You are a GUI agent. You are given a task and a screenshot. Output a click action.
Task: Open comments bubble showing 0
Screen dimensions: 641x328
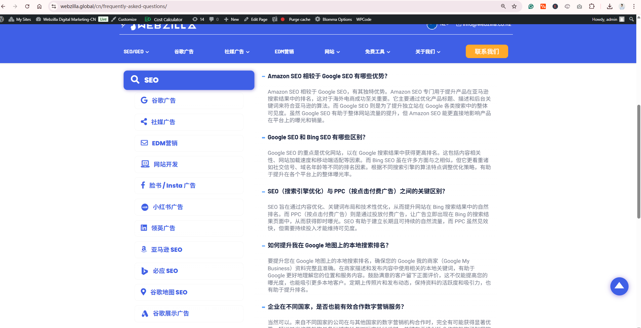(214, 19)
